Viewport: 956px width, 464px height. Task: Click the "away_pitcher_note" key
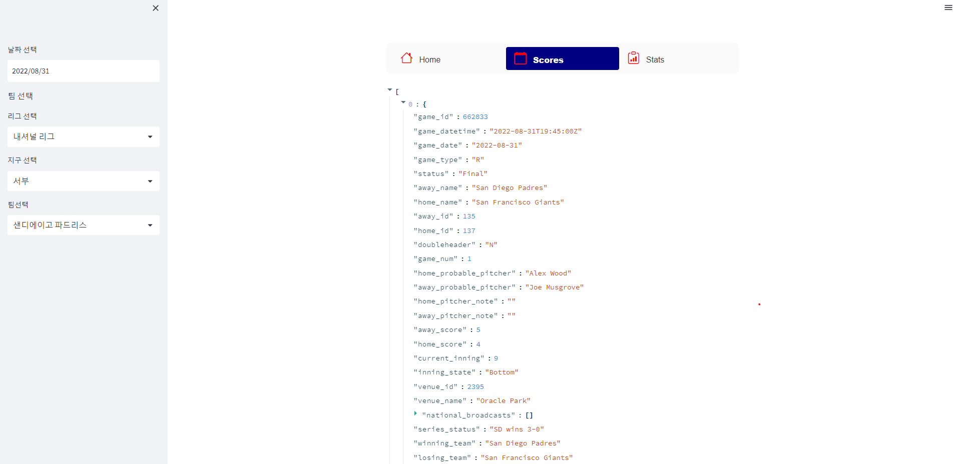pyautogui.click(x=455, y=316)
